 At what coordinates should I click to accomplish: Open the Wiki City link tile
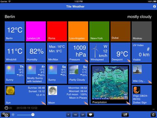(x=142, y=74)
